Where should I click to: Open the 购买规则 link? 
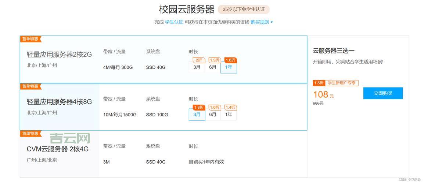pyautogui.click(x=262, y=22)
